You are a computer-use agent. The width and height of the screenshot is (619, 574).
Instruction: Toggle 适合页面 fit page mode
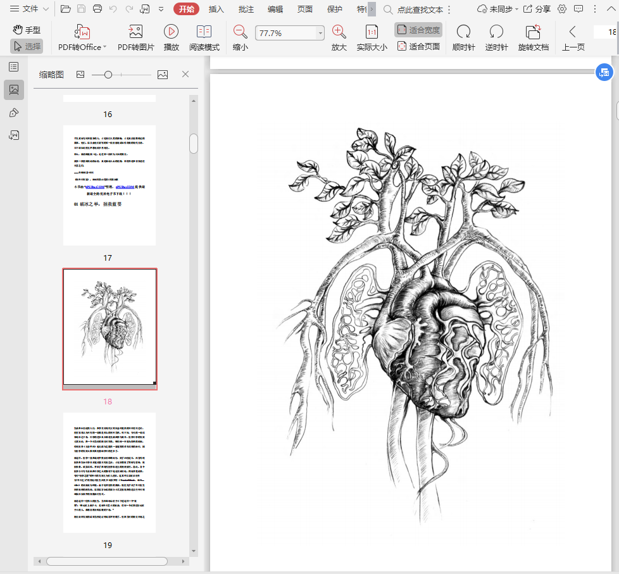(x=418, y=46)
